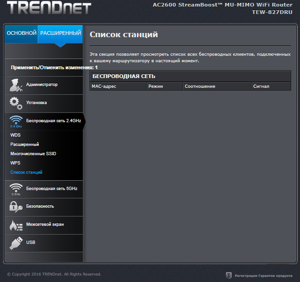Viewport: 300px width, 282px height.
Task: Select the РАСШИРЕННЫЙ tab
Action: coord(61,34)
